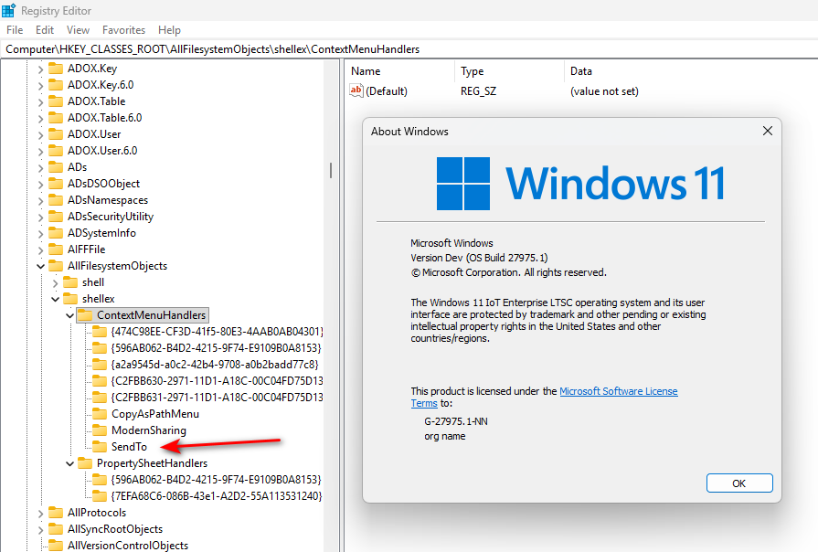Select the ADOX.Key.6.0 key label
Viewport: 818px width, 552px height.
101,85
